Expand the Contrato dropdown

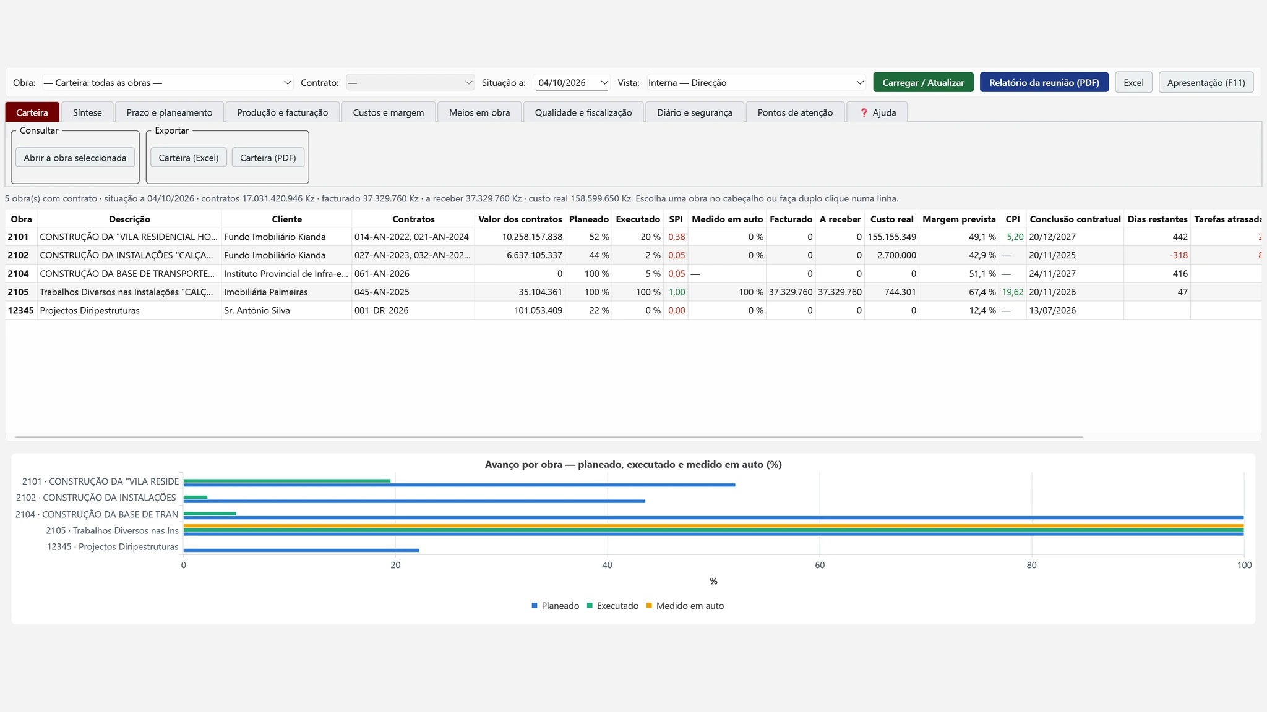[x=410, y=83]
